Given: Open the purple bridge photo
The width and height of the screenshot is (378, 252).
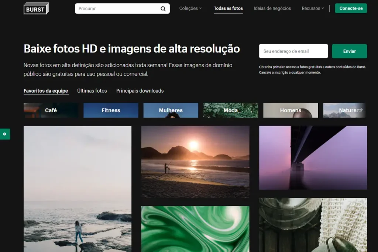Looking at the screenshot, I should pyautogui.click(x=313, y=158).
